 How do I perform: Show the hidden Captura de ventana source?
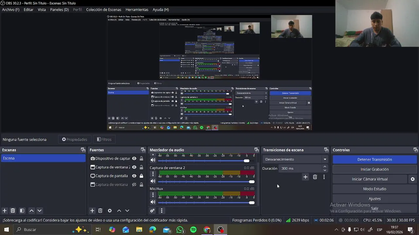(x=134, y=185)
